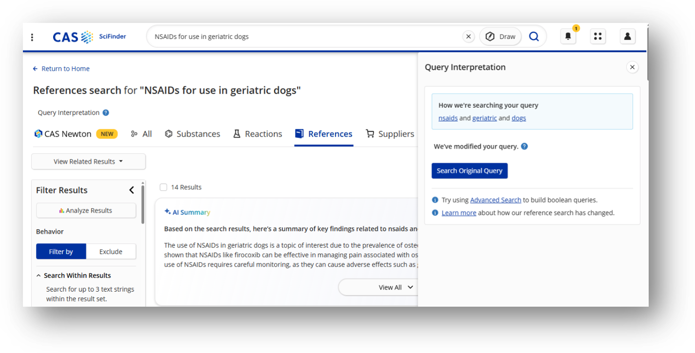
Task: Return to Home link
Action: coord(61,69)
